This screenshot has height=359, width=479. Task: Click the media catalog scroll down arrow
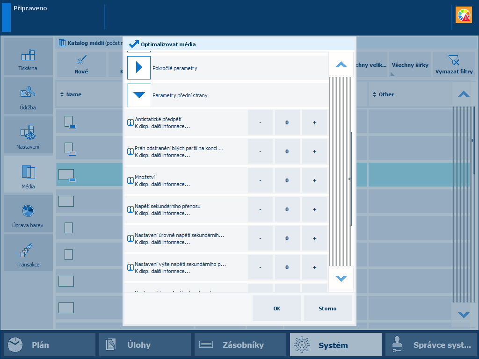(x=464, y=315)
